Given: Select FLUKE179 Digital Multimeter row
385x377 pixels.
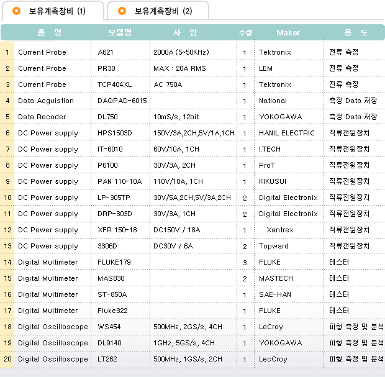Looking at the screenshot, I should (x=192, y=262).
